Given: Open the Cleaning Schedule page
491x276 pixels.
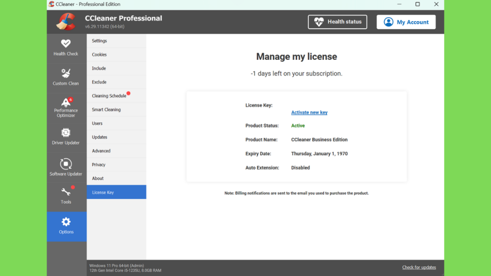Looking at the screenshot, I should point(117,96).
